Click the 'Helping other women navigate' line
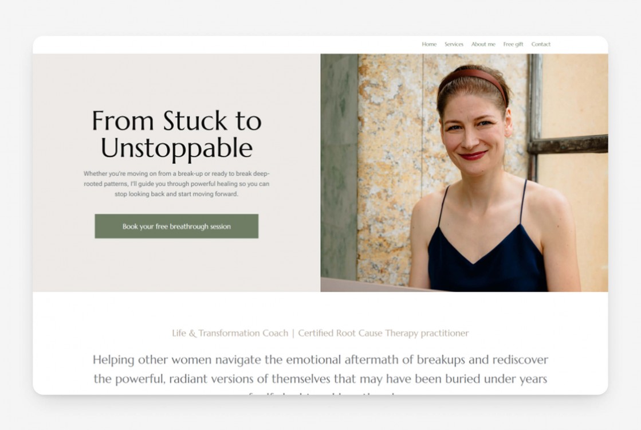 (321, 360)
